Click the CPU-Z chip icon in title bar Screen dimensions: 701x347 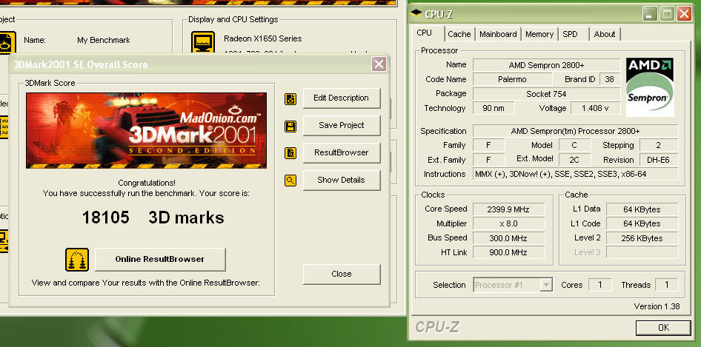click(416, 13)
